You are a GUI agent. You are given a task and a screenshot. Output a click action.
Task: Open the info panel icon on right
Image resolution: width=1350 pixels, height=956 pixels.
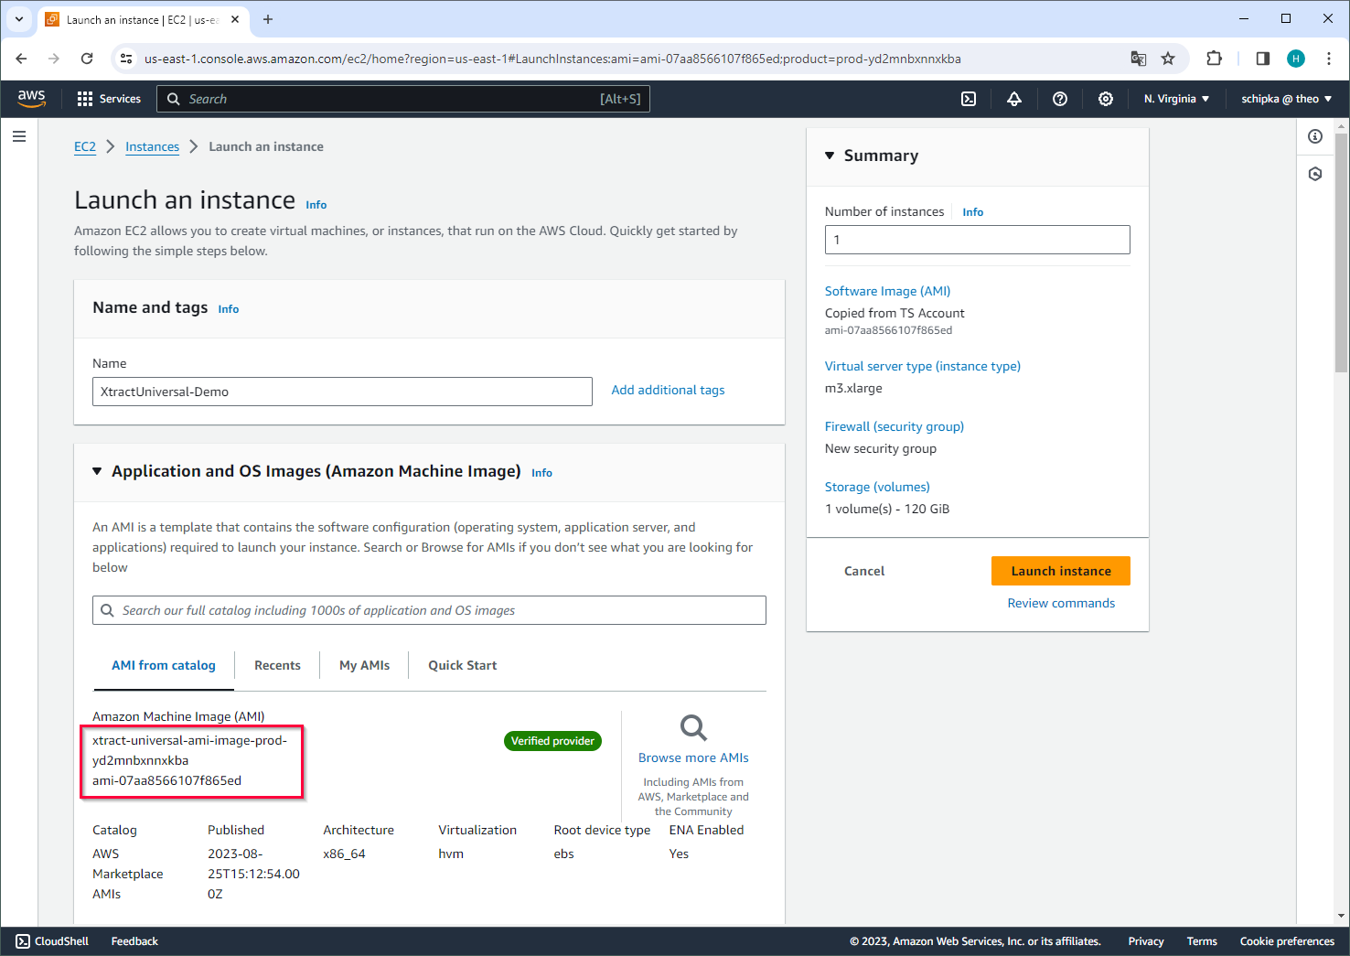click(x=1315, y=136)
